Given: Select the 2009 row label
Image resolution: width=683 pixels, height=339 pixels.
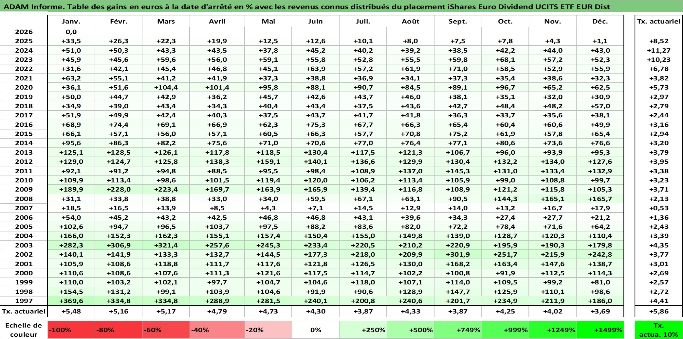Looking at the screenshot, I should click(24, 189).
